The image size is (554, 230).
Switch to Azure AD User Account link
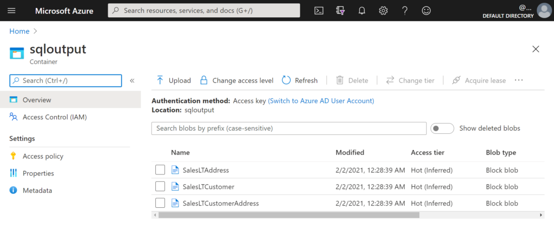321,100
